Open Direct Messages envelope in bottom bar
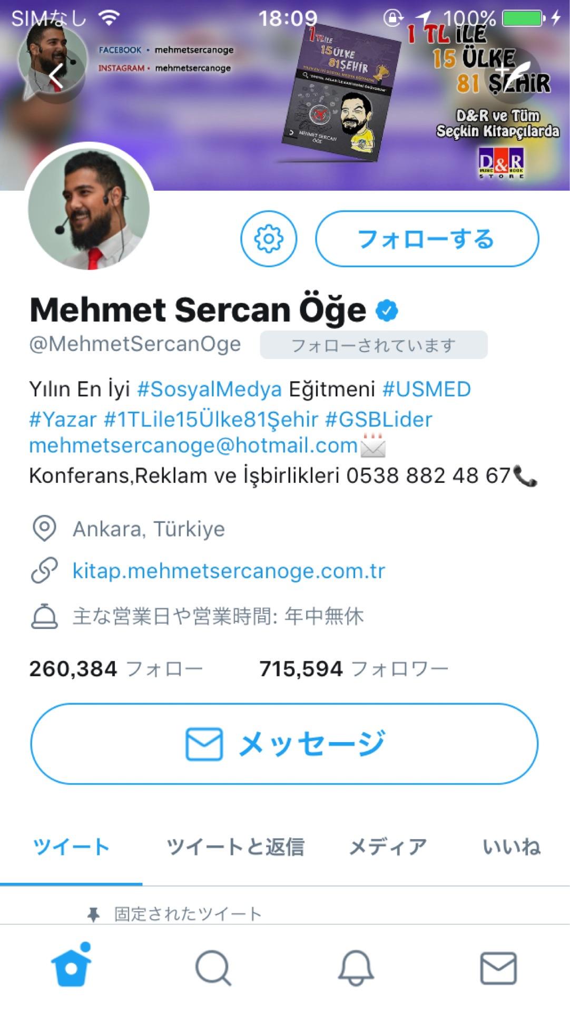Screen dimensions: 570x1012 498,968
